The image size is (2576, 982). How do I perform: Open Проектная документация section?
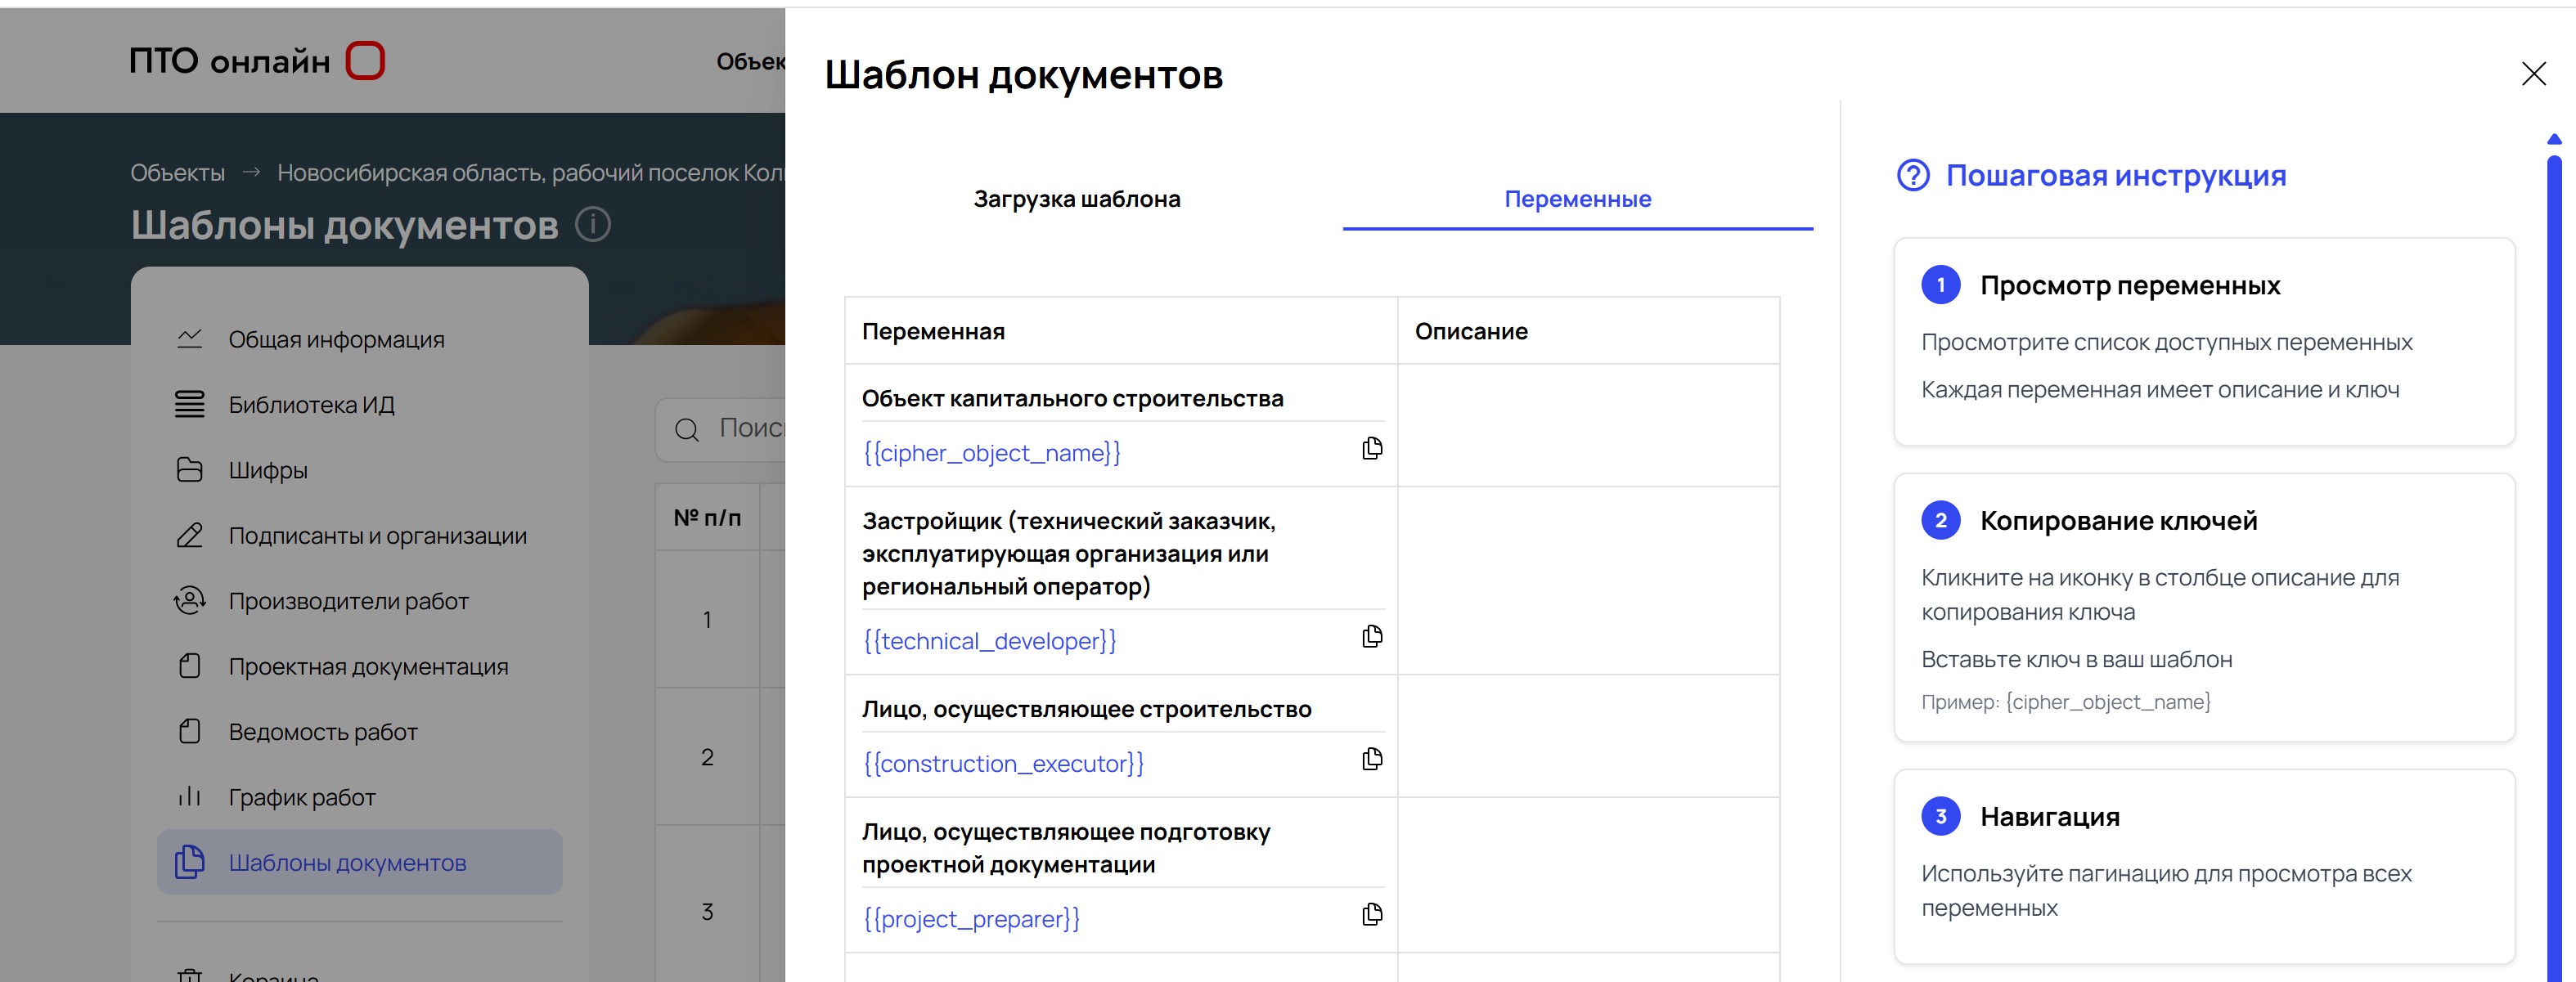[360, 666]
